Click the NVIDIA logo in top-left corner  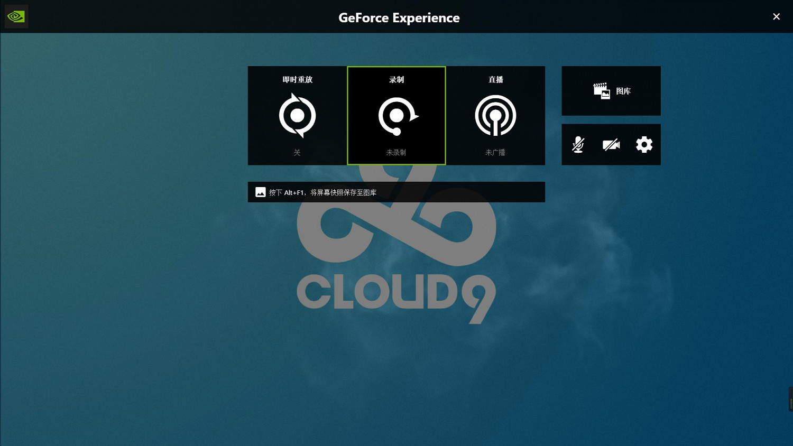[16, 17]
